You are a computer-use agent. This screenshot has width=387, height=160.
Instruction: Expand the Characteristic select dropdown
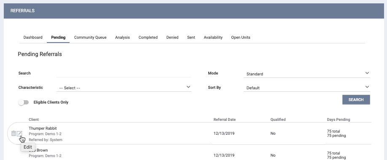pos(124,88)
